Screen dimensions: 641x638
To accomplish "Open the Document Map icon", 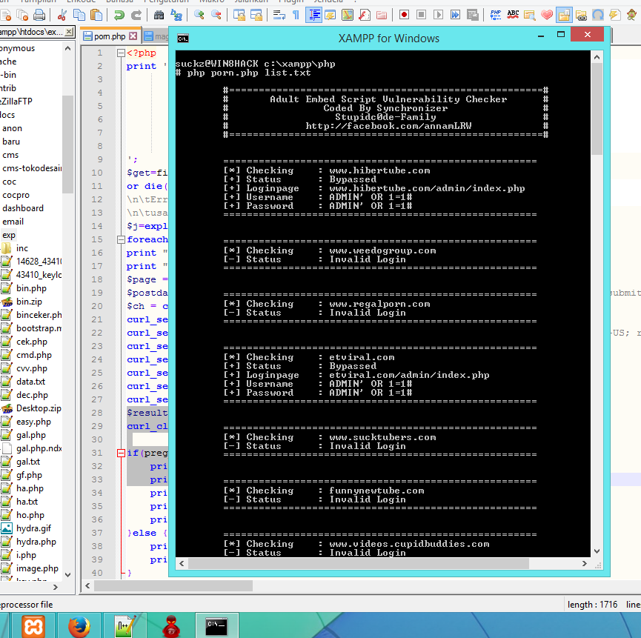I will point(347,16).
